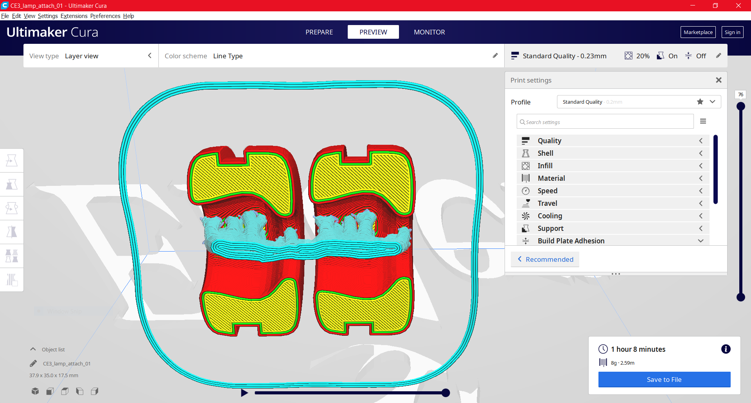
Task: Switch to left side view icon
Action: [x=80, y=391]
